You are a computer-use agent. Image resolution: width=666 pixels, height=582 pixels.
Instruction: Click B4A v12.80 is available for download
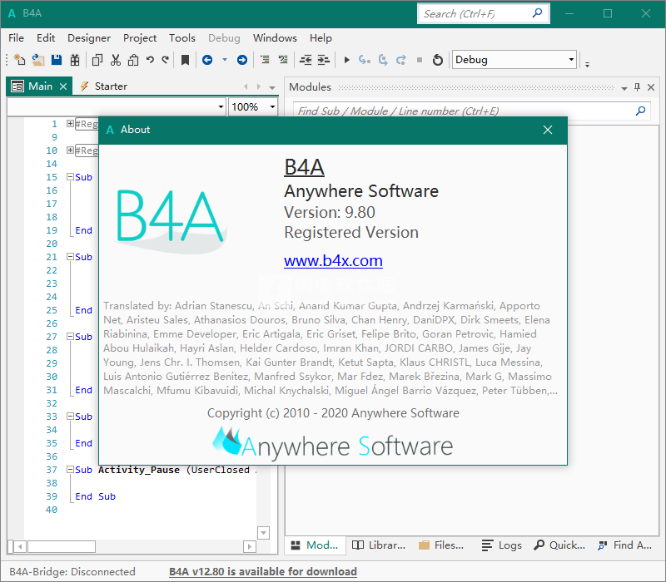pos(263,571)
